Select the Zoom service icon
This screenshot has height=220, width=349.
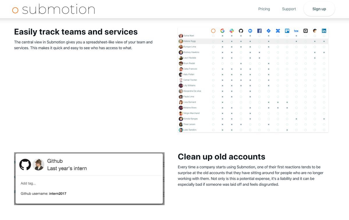(250, 31)
